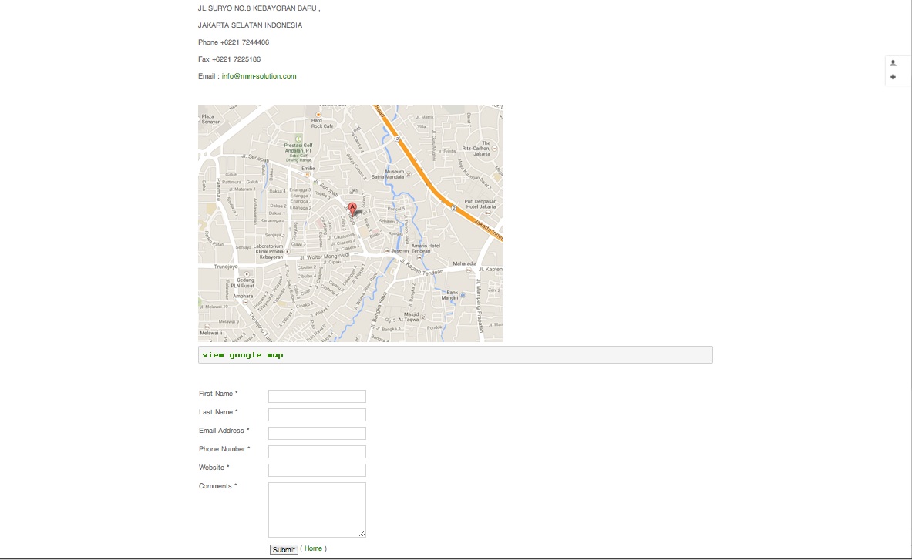Click the Ritz-Carlton Jakarta hotel icon

point(494,149)
